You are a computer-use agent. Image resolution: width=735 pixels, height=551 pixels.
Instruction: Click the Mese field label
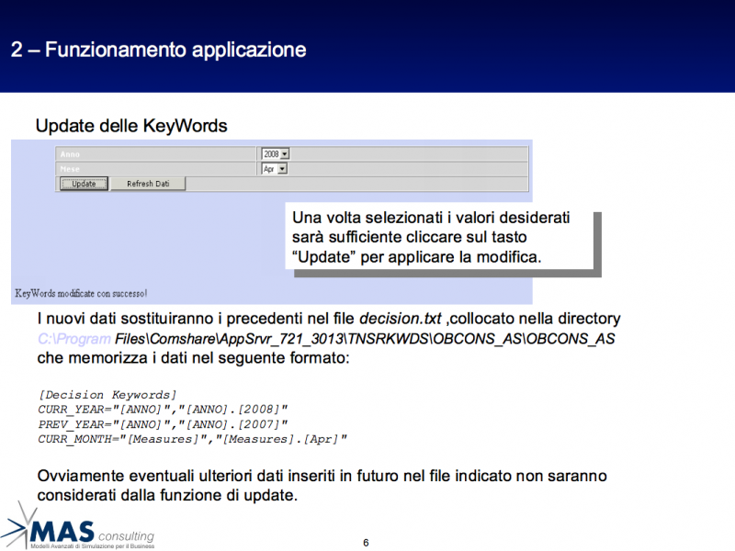tap(72, 169)
